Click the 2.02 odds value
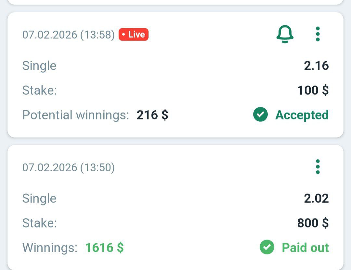This screenshot has height=270, width=351. [316, 199]
